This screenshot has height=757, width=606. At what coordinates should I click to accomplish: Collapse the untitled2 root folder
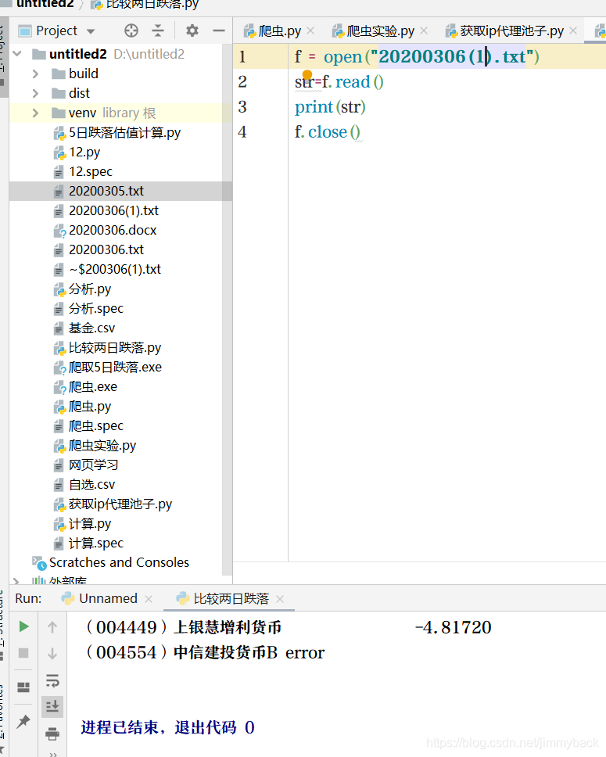point(17,54)
